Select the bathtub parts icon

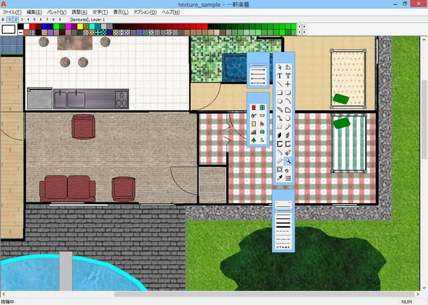pos(262,115)
